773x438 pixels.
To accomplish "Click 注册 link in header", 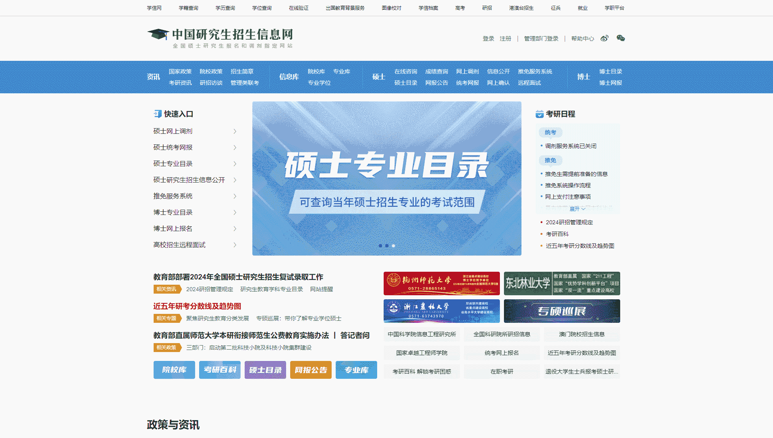I will (x=506, y=39).
